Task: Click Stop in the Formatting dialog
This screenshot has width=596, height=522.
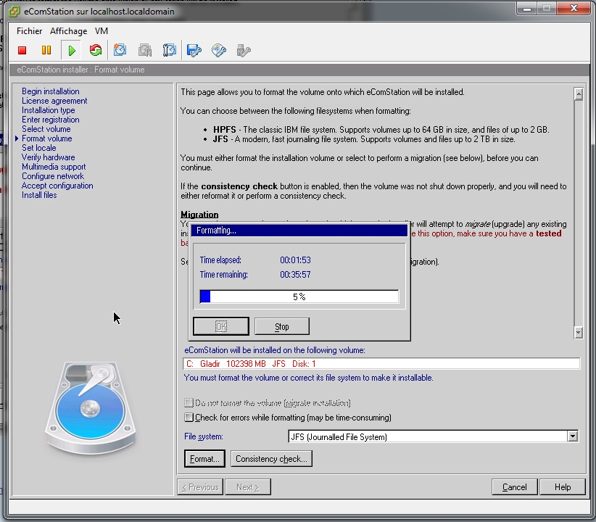Action: pos(282,327)
